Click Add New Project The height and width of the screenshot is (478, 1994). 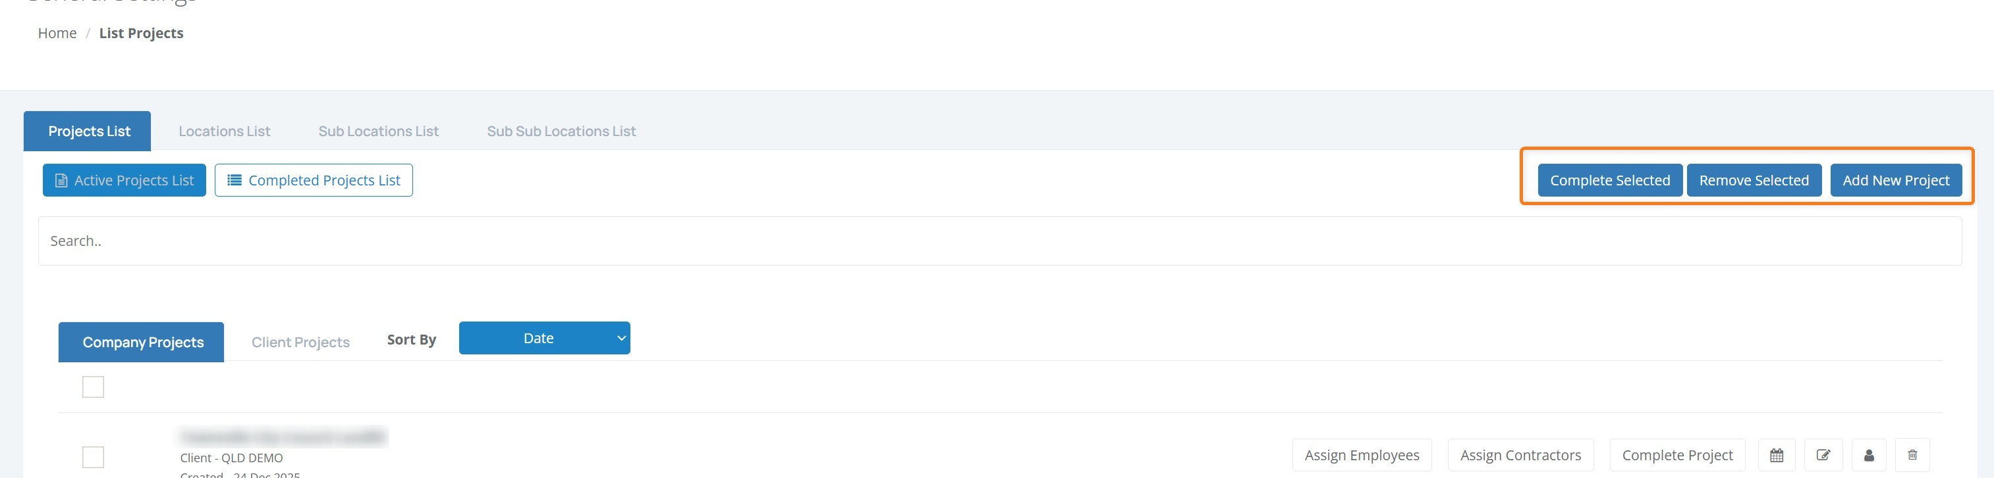point(1896,180)
